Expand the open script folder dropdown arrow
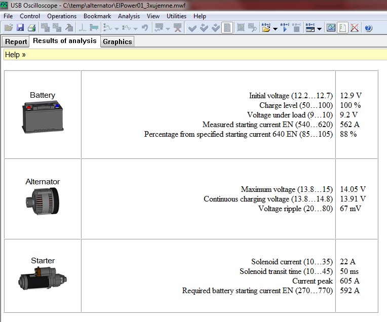Screen dimensions: 387x322 [x=275, y=29]
